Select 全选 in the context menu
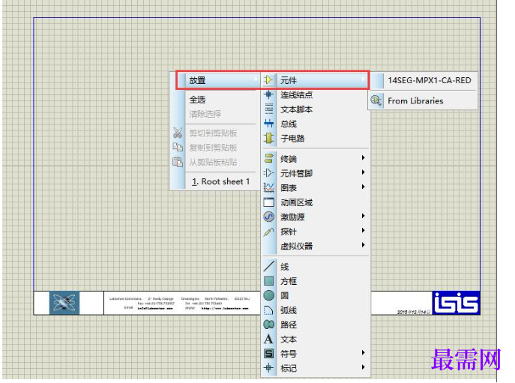The width and height of the screenshot is (515, 383). point(220,100)
